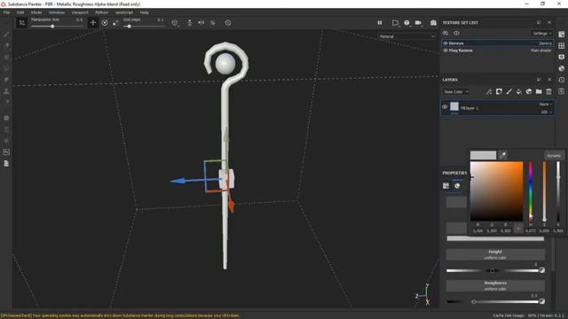Select the Smudge tool in left sidebar
The image size is (568, 319).
coord(6,80)
